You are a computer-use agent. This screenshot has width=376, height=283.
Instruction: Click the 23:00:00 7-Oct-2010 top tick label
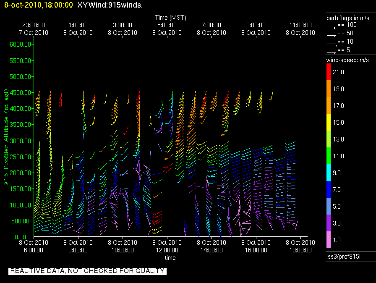click(34, 29)
